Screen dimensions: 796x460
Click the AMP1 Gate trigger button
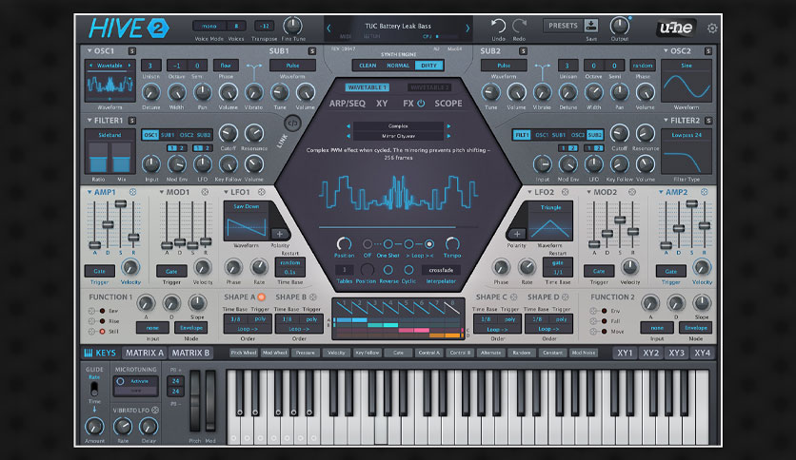pyautogui.click(x=99, y=271)
